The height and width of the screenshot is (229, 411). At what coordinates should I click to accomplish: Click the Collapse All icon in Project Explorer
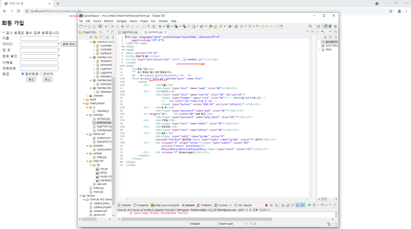91,37
